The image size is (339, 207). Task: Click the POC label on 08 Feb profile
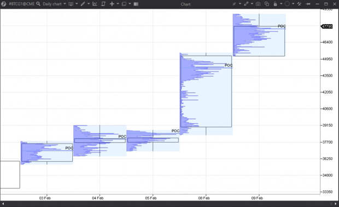(x=229, y=65)
